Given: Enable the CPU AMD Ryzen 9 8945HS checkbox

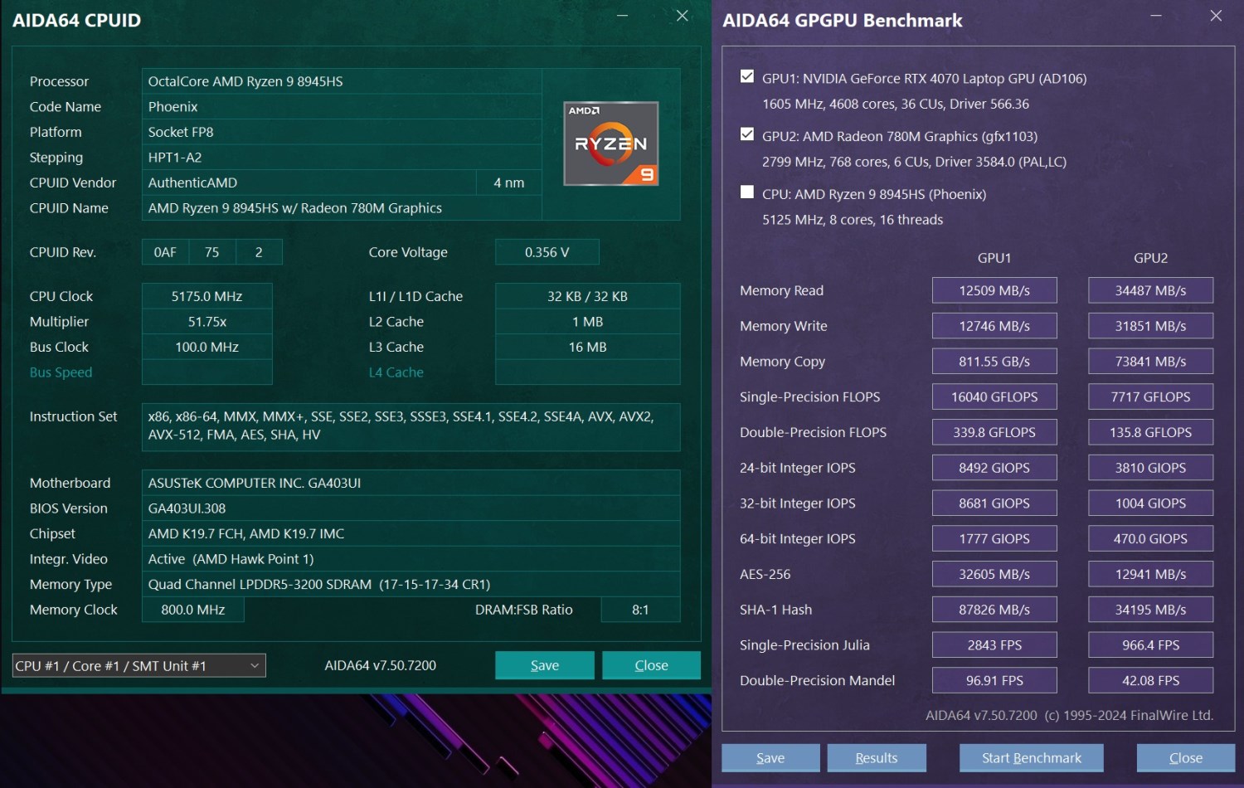Looking at the screenshot, I should pos(747,193).
